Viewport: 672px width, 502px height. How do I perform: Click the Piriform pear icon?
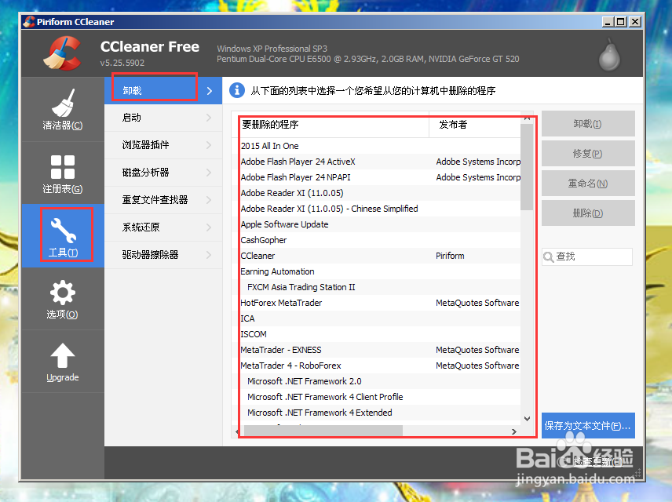[x=609, y=55]
